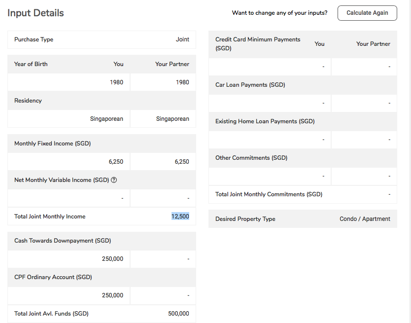Click the highlighted 12,500 total income value
The width and height of the screenshot is (411, 323).
(180, 216)
